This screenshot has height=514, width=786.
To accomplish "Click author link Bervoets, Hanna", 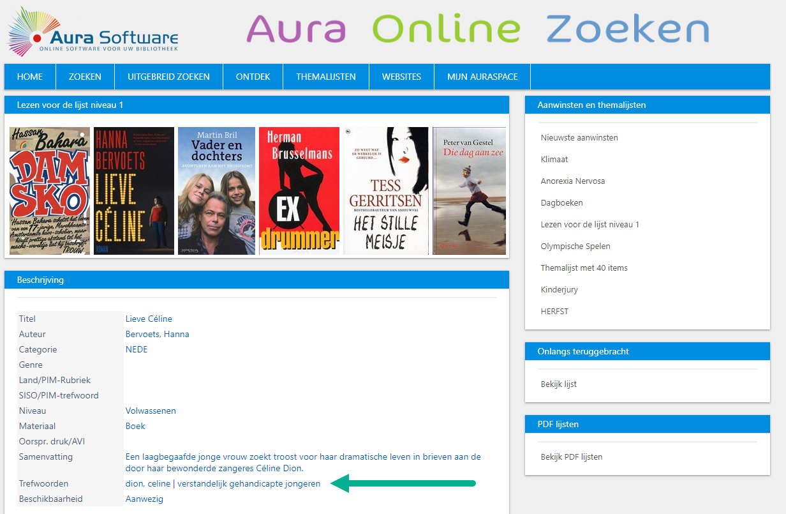I will tap(157, 334).
